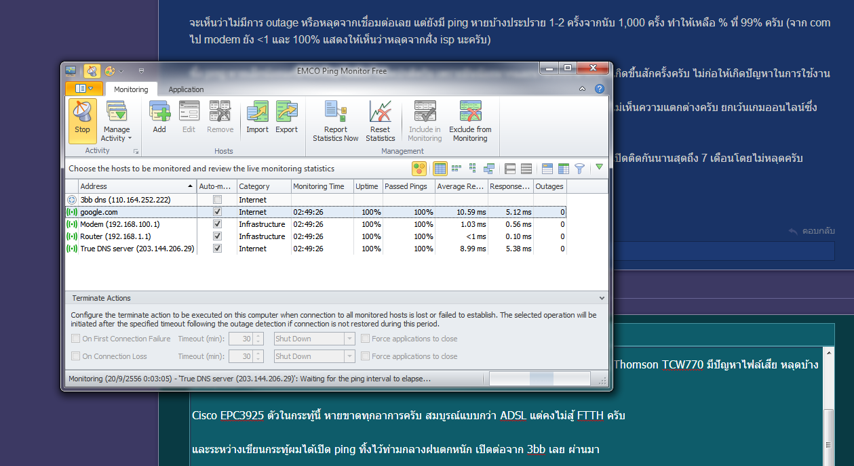Click the browser page vertical scrollbar

(828, 406)
